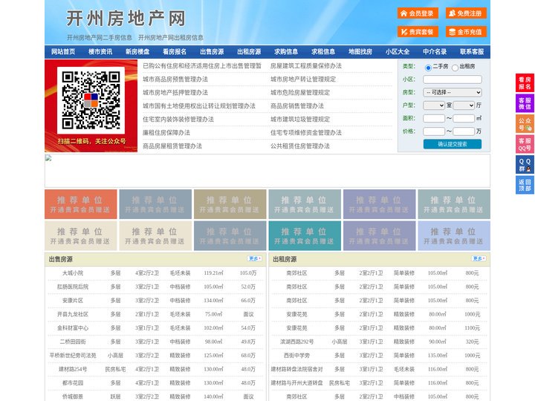Open the 看房报名 nav item
Screen dimensions: 535x401
(175, 52)
